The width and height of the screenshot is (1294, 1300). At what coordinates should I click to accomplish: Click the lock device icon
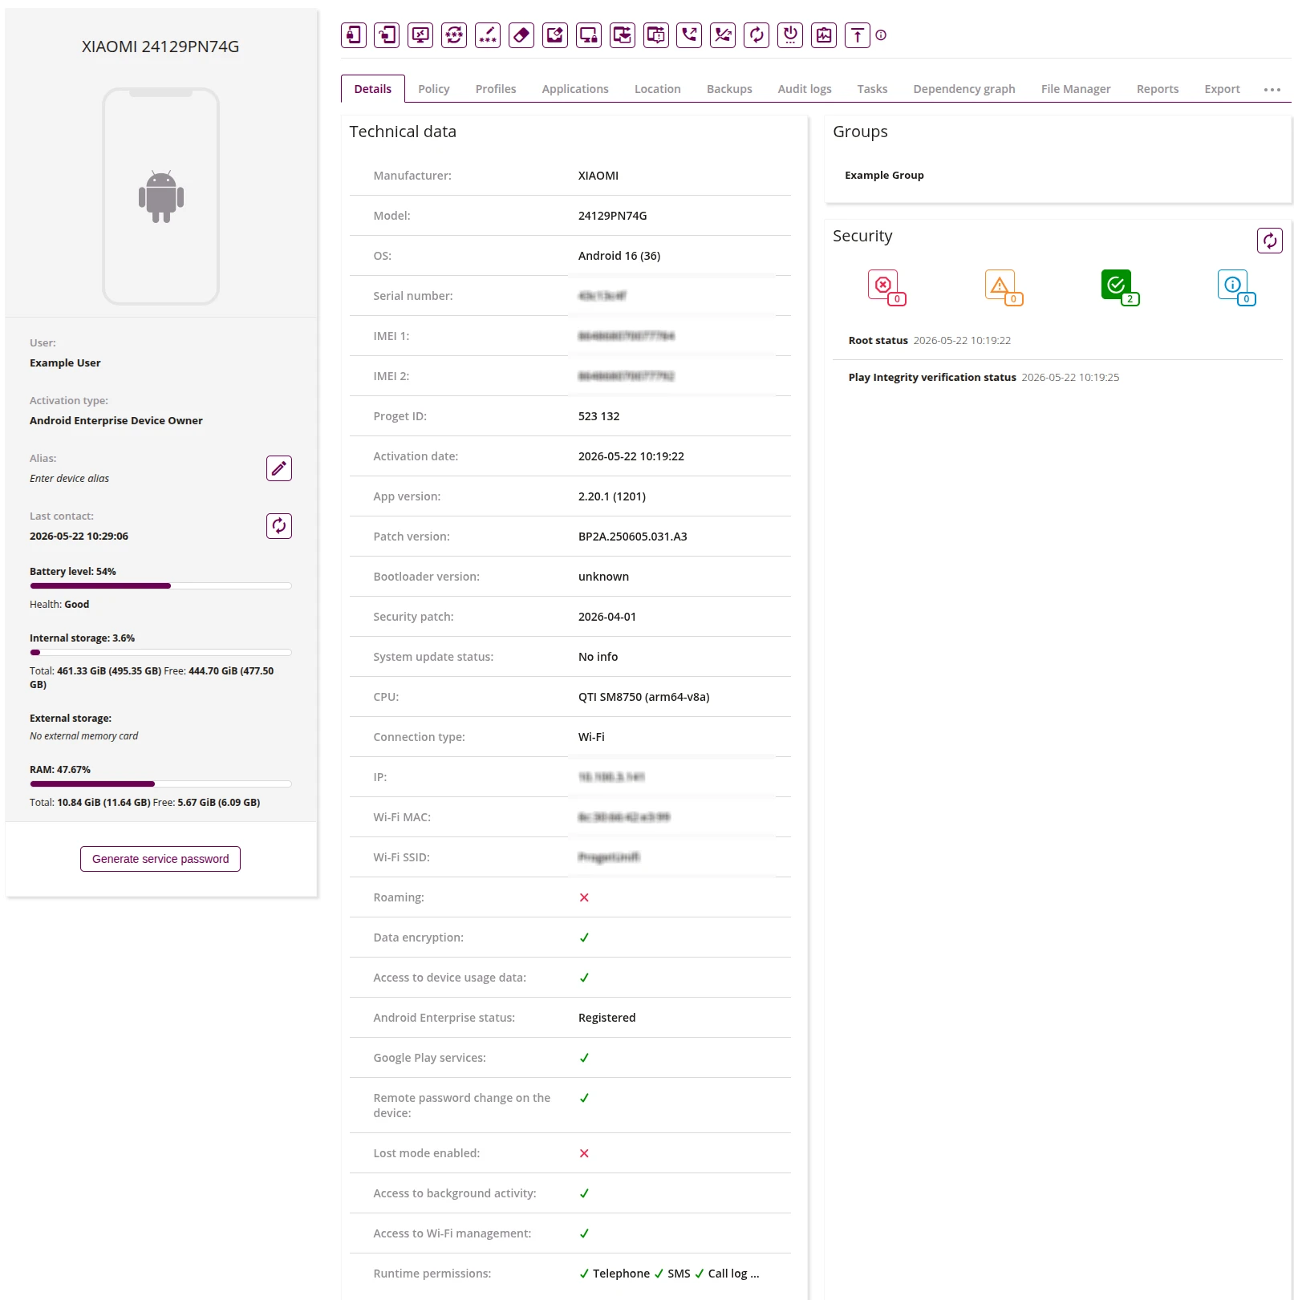354,35
